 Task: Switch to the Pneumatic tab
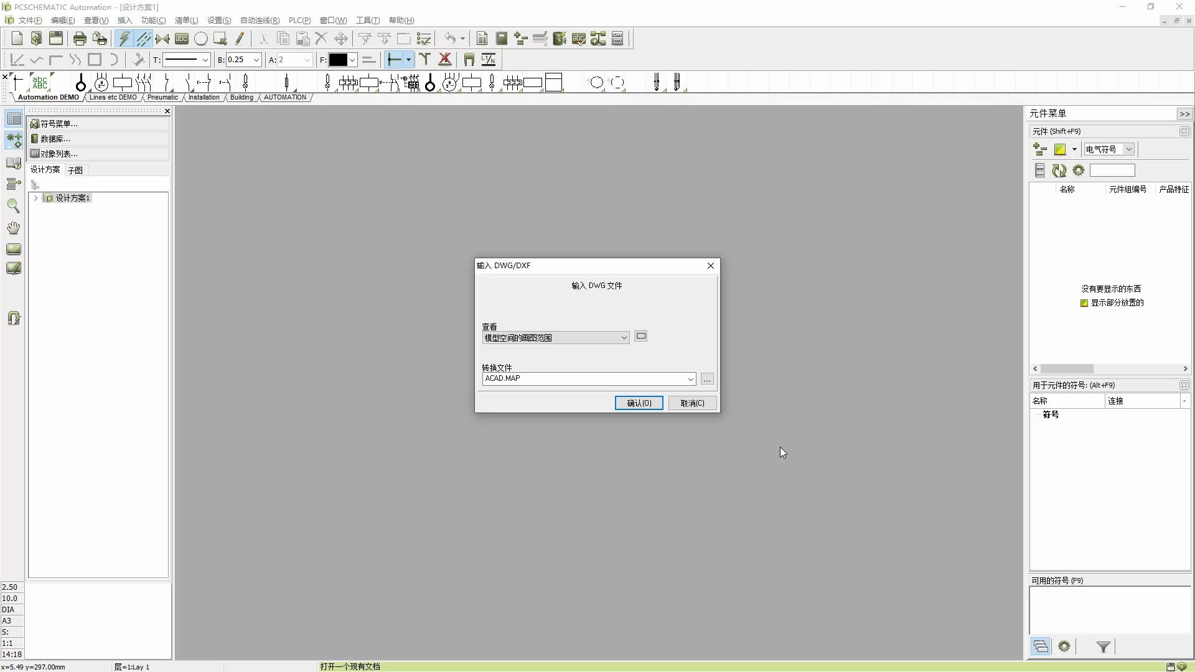(163, 97)
